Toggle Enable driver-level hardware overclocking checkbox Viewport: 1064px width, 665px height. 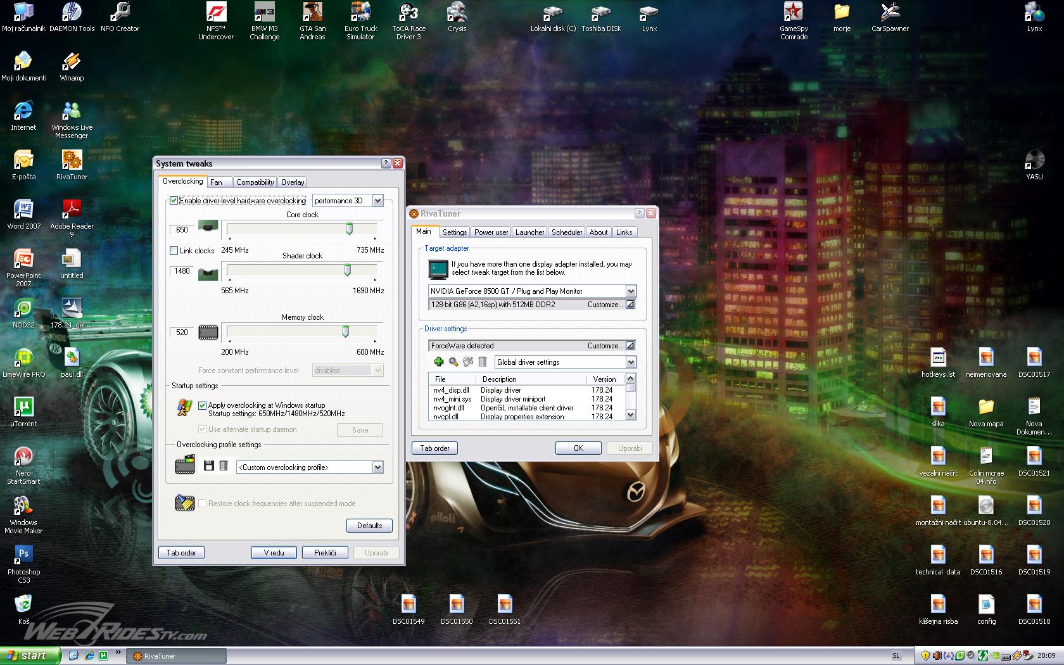click(174, 201)
